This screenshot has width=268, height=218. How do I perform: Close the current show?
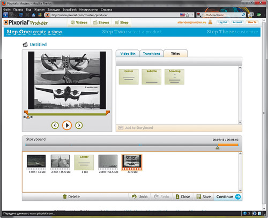point(183,197)
